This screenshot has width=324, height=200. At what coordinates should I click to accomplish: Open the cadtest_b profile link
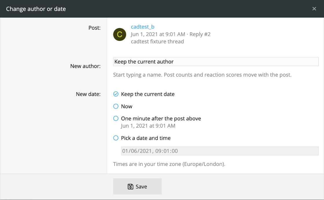tap(143, 27)
